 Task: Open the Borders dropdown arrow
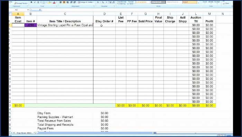[x=46, y=2]
